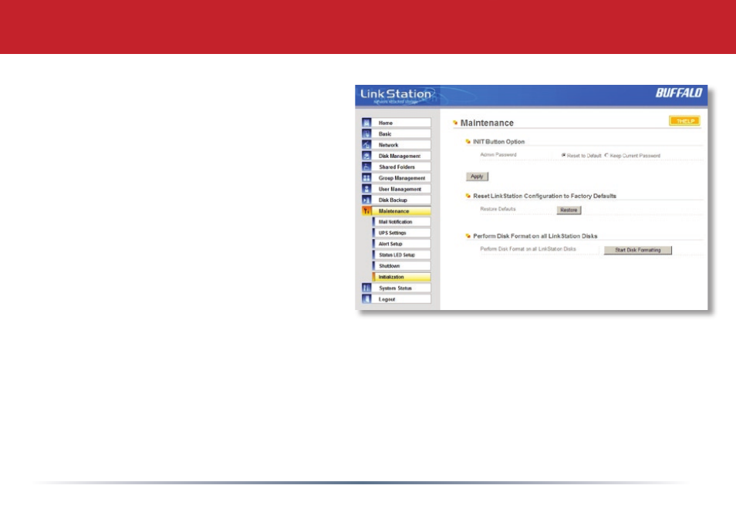736x509 pixels.
Task: Click the orange Maintenance tools icon
Action: point(366,211)
